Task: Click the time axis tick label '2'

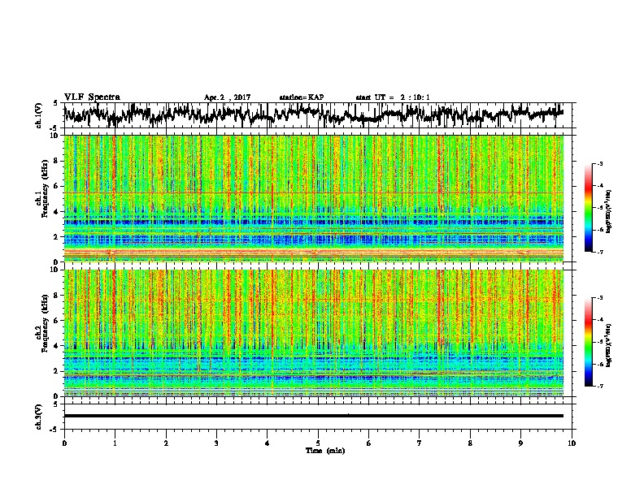Action: [166, 443]
